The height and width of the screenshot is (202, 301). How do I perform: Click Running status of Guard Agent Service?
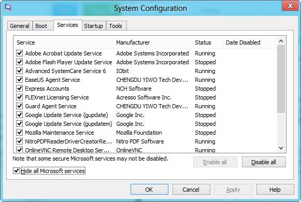(205, 106)
